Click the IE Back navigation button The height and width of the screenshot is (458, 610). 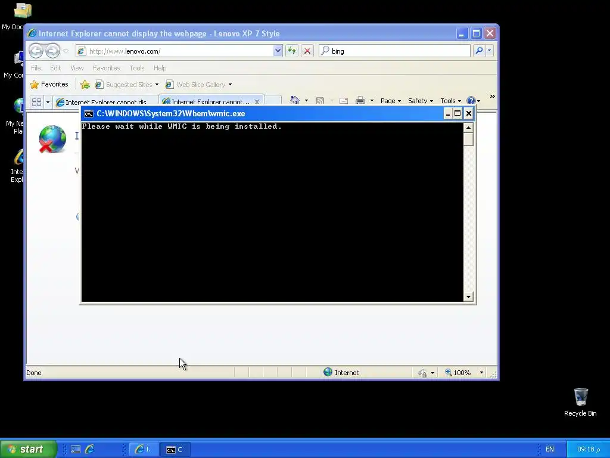36,51
